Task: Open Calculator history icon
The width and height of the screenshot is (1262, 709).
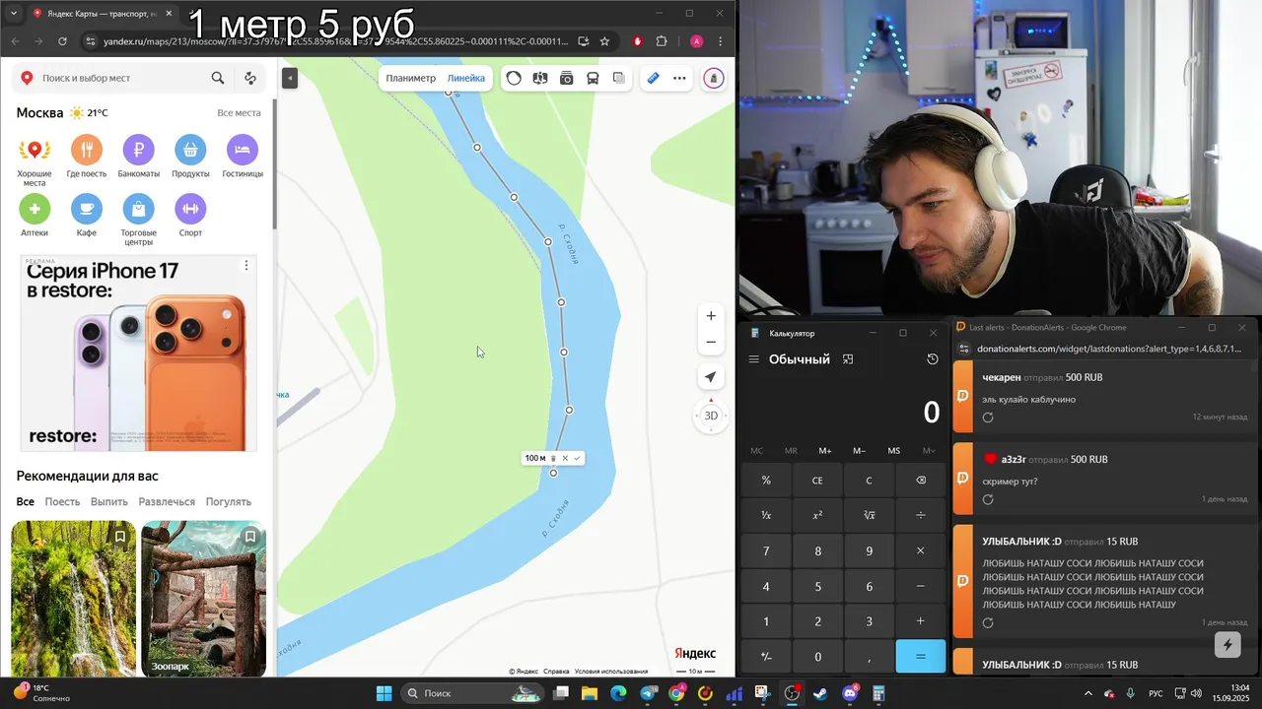Action: (x=933, y=359)
